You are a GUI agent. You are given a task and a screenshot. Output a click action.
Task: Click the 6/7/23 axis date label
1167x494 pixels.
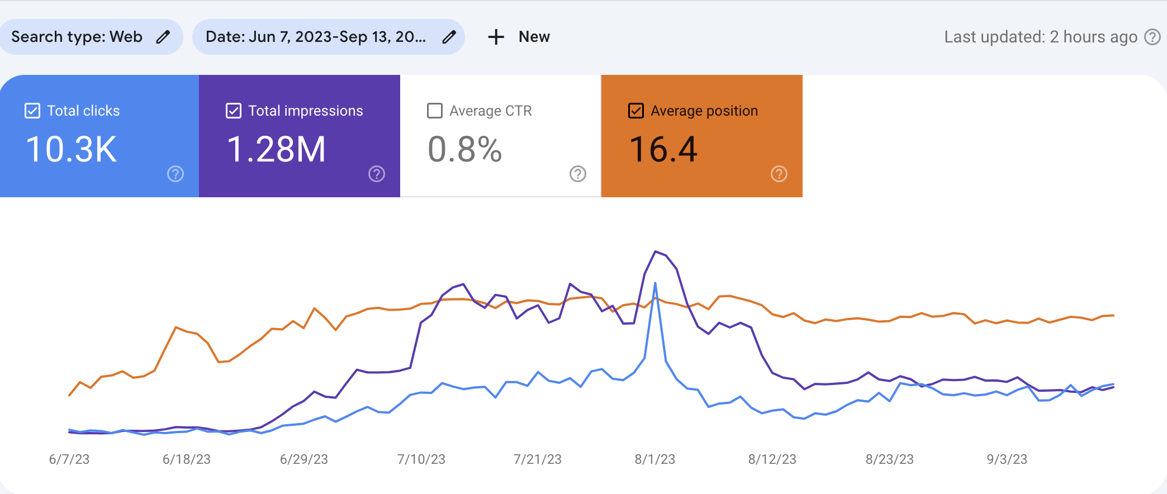coord(69,459)
